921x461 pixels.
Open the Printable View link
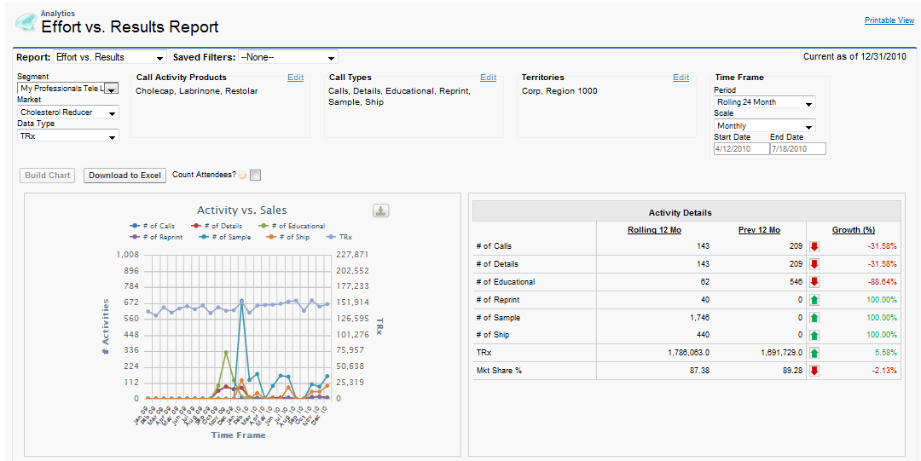pyautogui.click(x=889, y=20)
